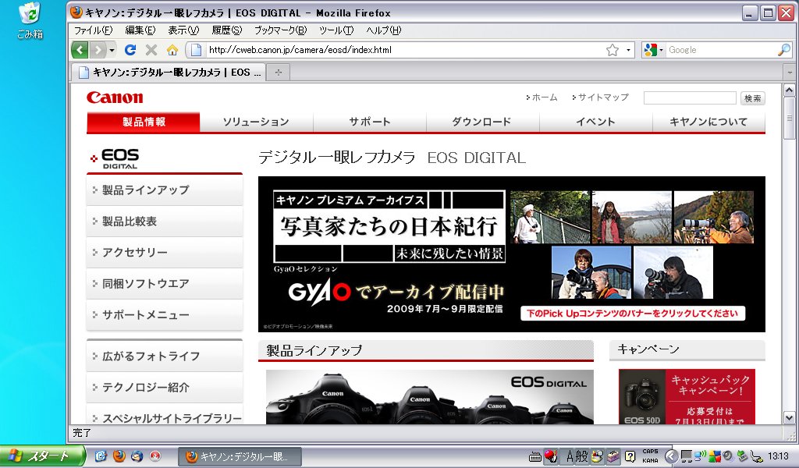Select the ダウンロード navigation tab
799x468 pixels.
[x=482, y=122]
